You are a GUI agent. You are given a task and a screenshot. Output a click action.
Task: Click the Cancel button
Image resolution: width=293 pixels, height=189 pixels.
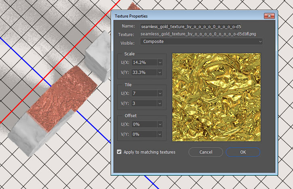206,152
